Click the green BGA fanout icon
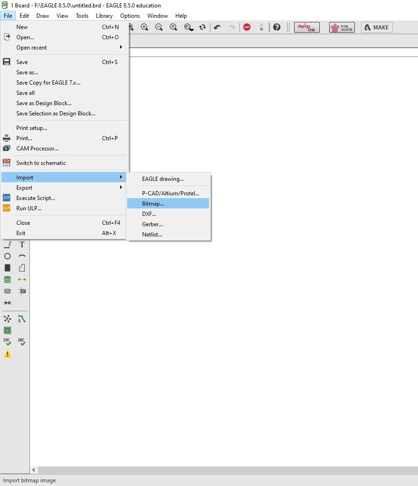Screen dimensions: 418x486 click(x=7, y=330)
